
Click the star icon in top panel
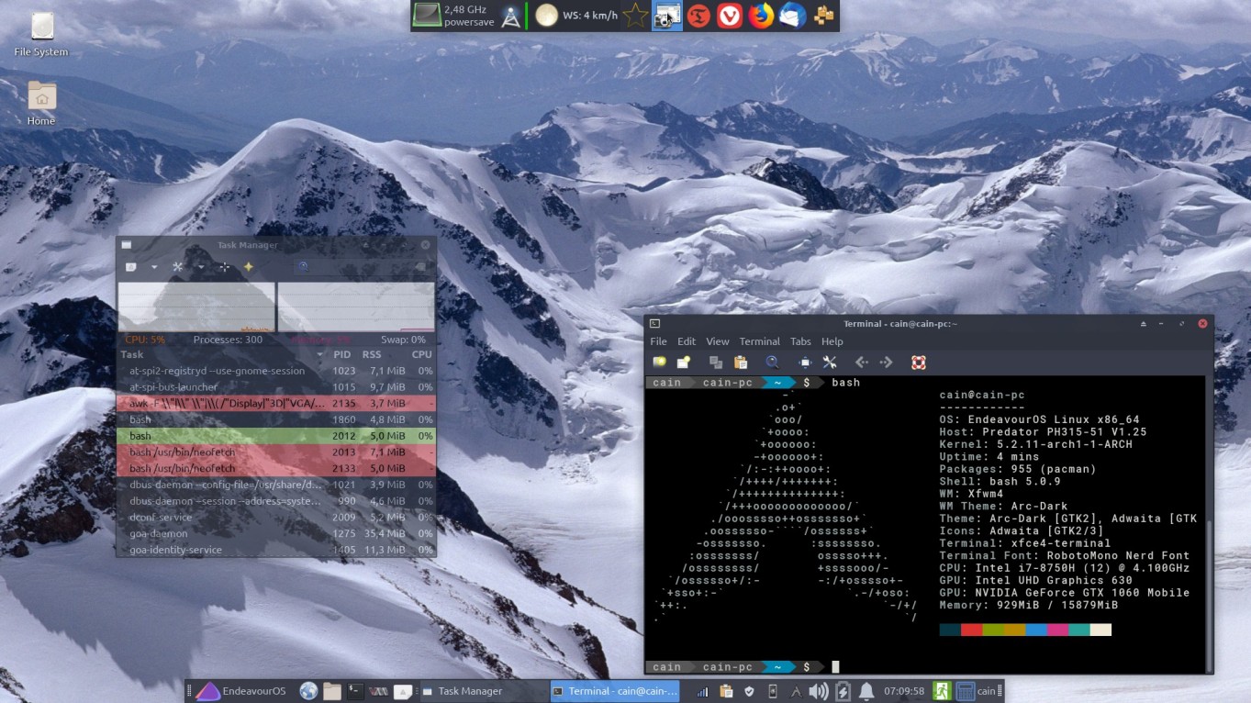click(635, 16)
